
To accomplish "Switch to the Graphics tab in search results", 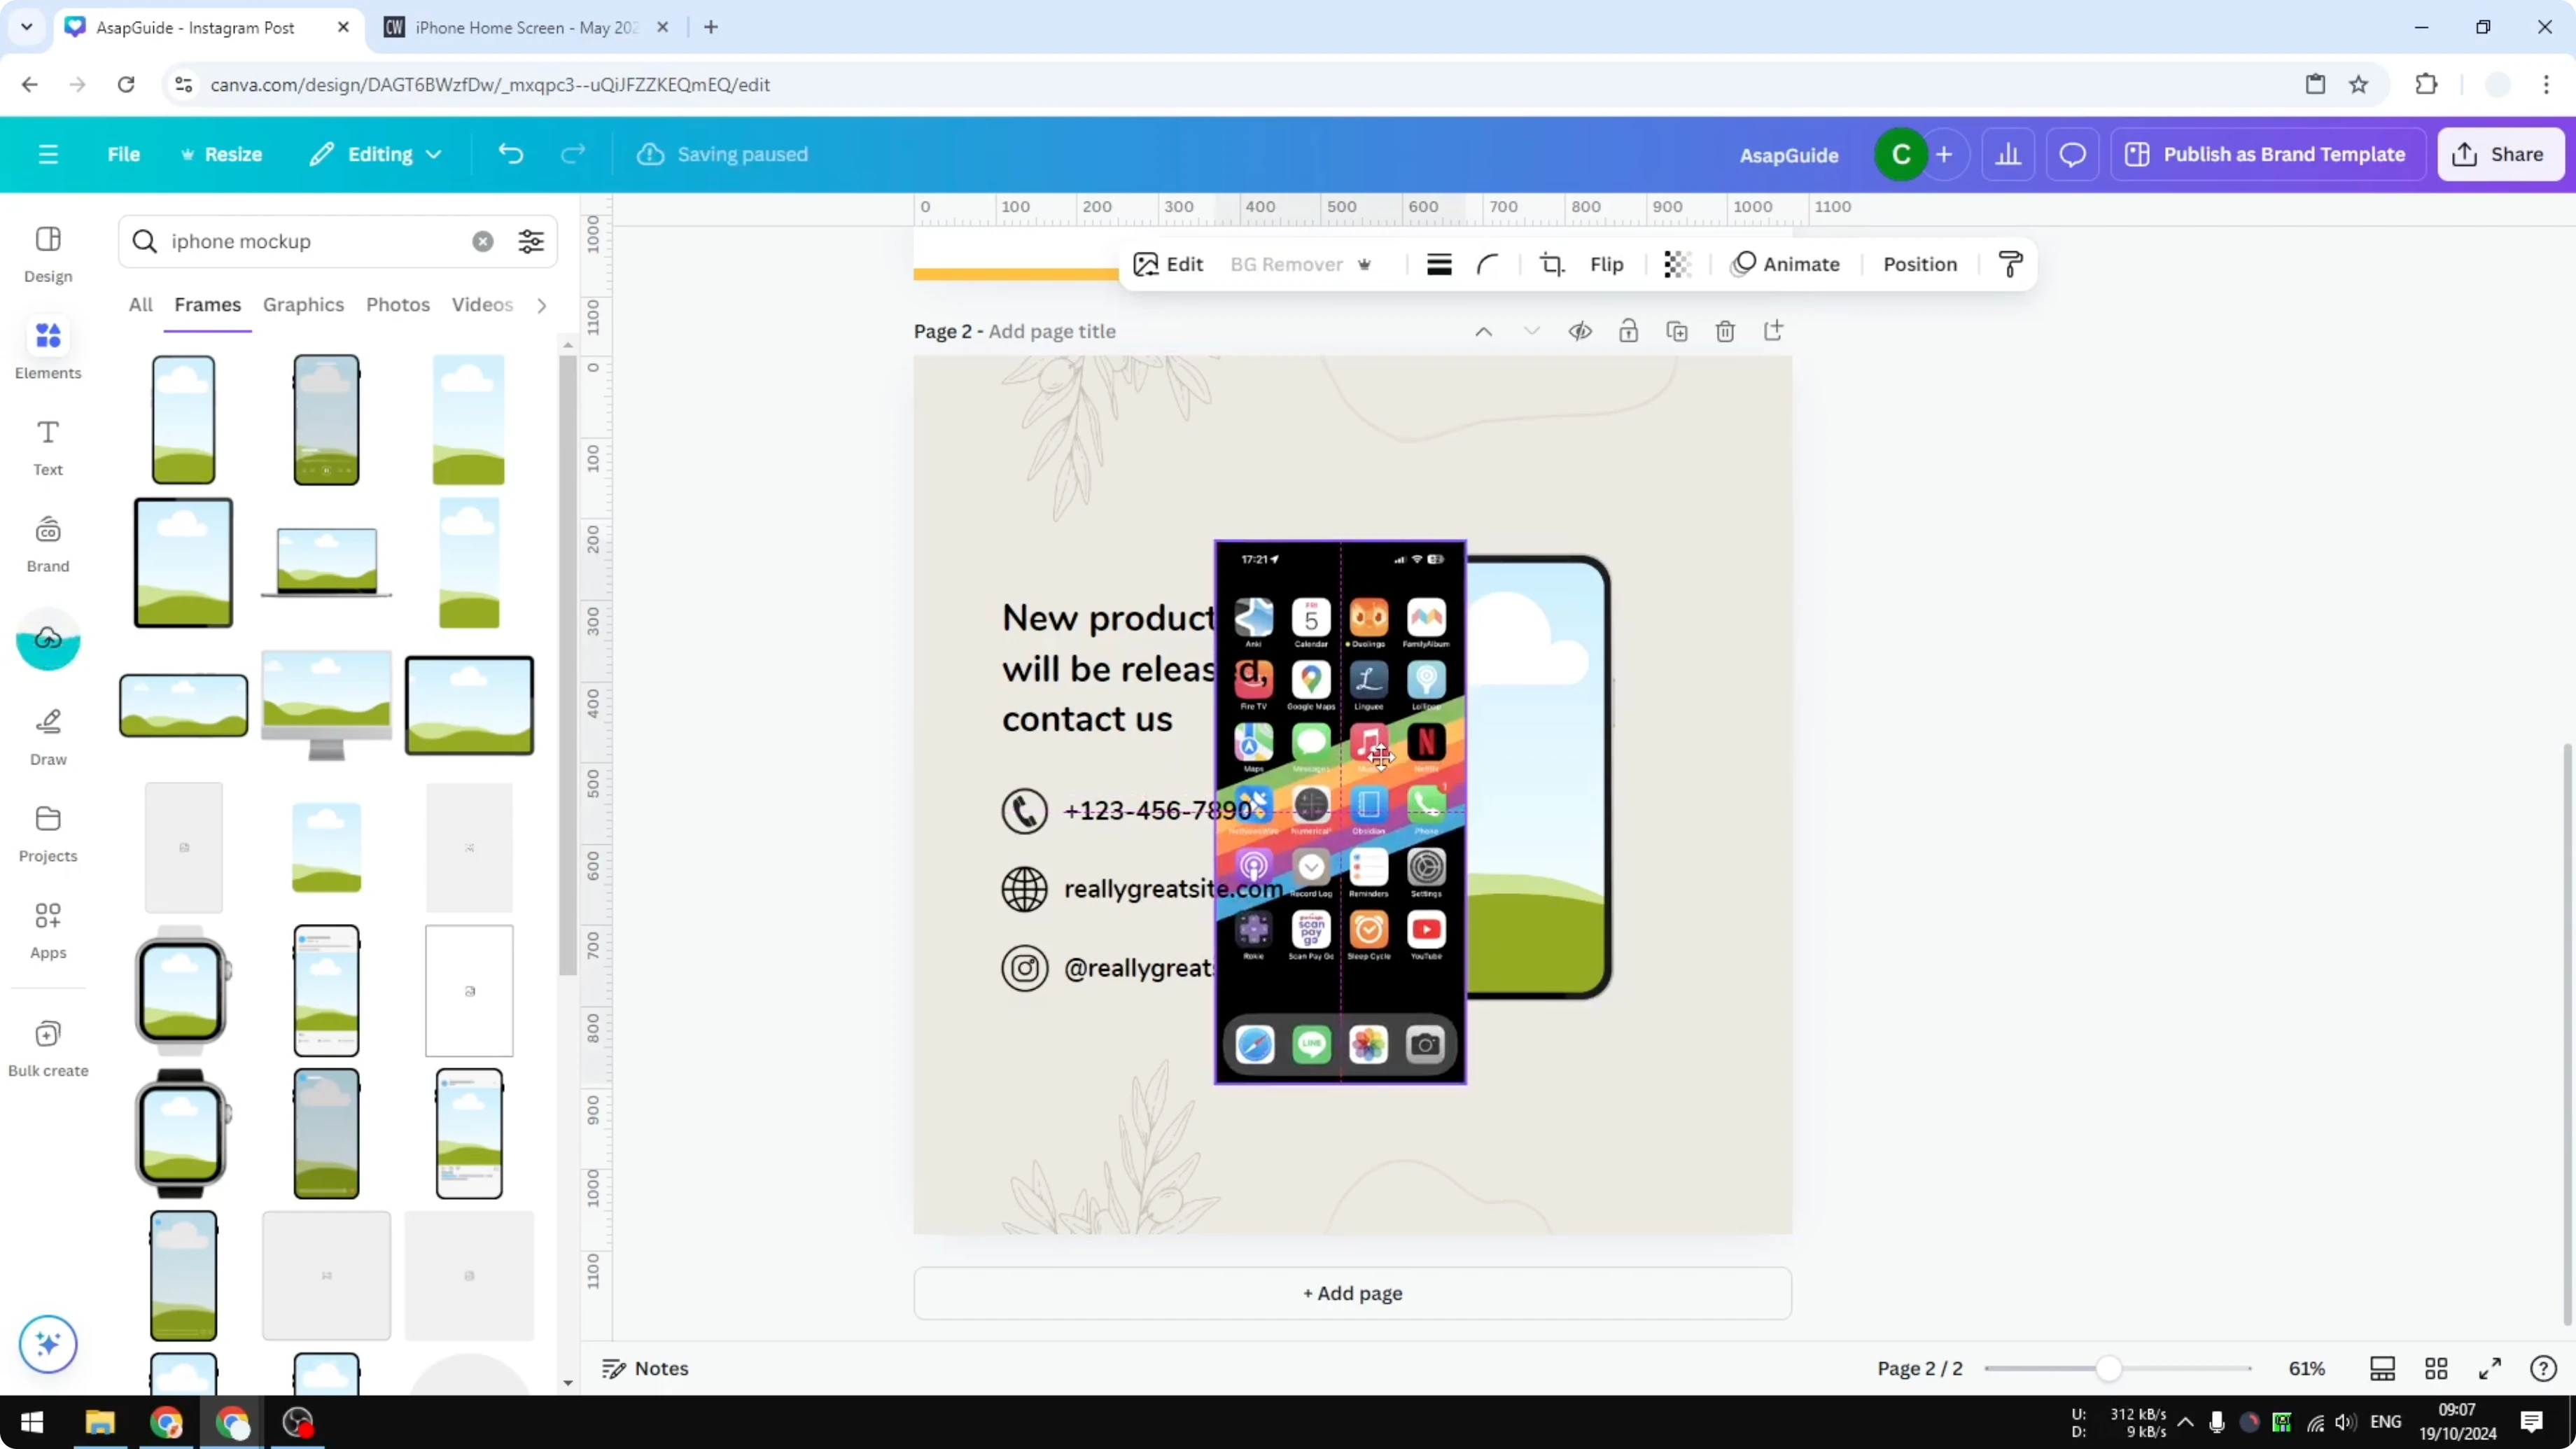I will tap(303, 305).
